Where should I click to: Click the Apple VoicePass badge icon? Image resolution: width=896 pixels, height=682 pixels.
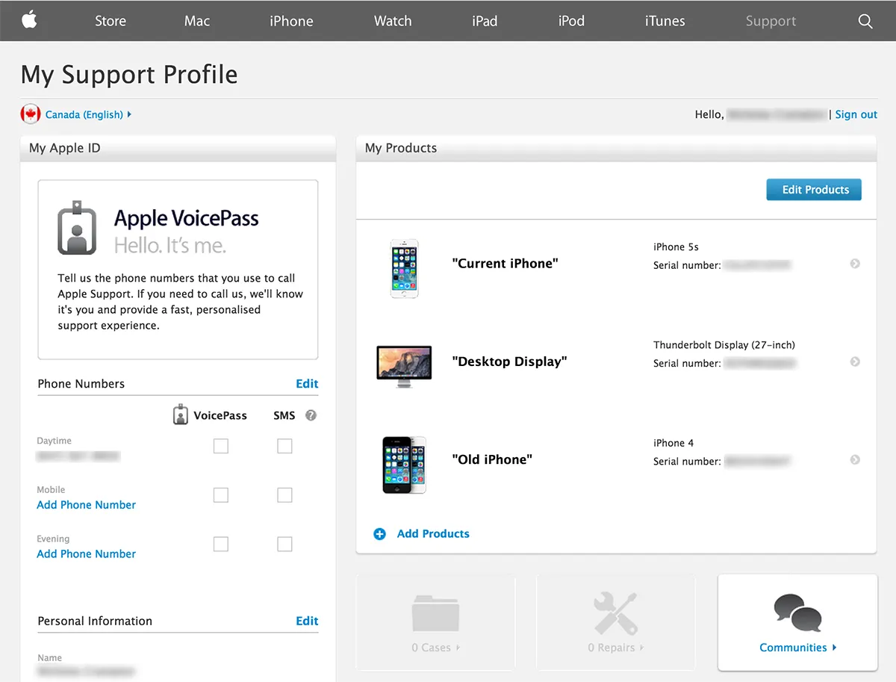pos(77,228)
